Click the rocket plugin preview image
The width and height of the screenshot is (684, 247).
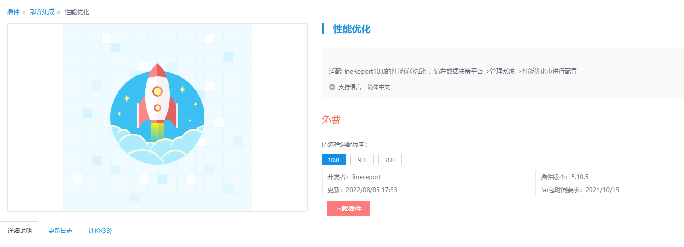pyautogui.click(x=157, y=118)
